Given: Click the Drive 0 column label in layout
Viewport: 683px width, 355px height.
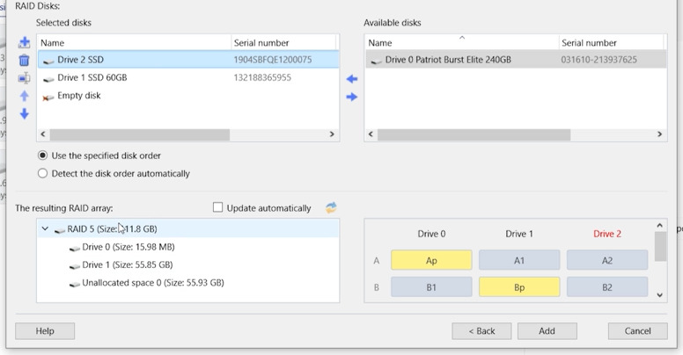Looking at the screenshot, I should [x=431, y=234].
